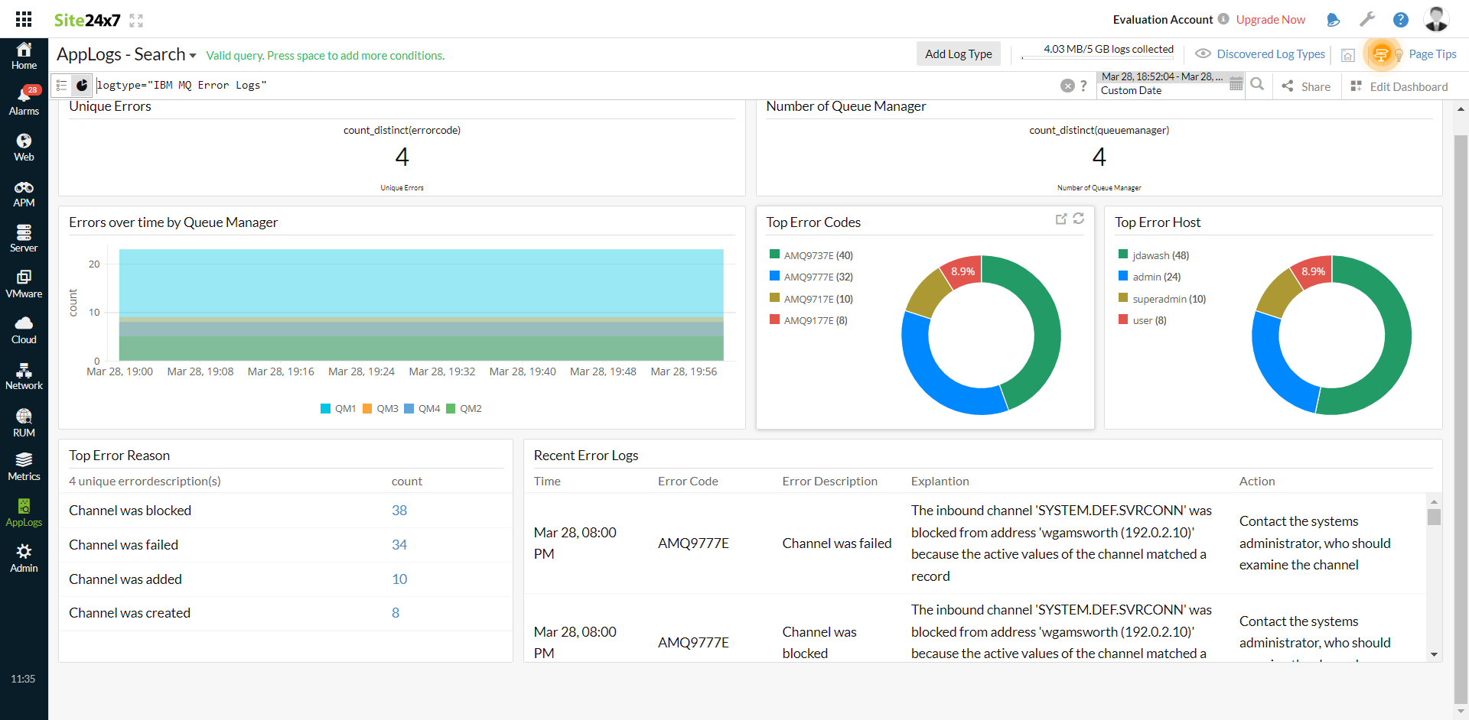Screen dimensions: 1469x720
Task: Toggle the QM1 legend in the errors chart
Action: [x=339, y=408]
